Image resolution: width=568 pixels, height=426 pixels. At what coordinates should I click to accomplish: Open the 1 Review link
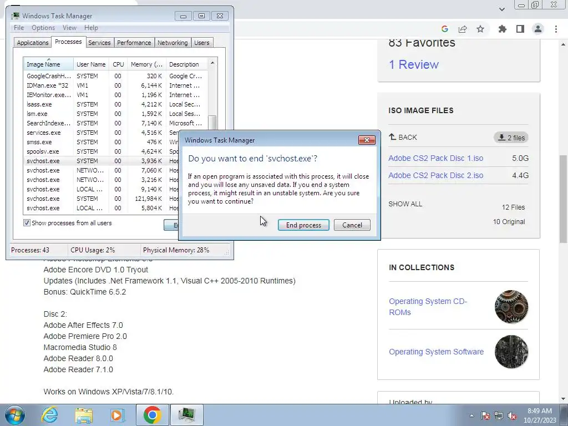[414, 64]
